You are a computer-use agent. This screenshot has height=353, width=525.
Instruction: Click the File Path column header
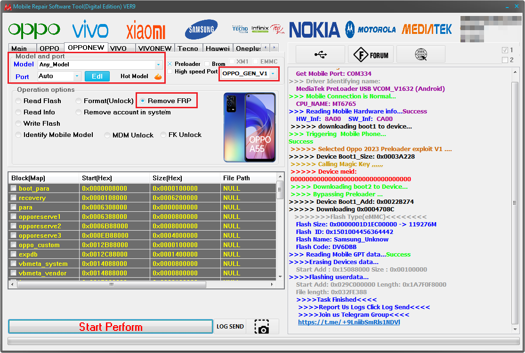point(249,178)
